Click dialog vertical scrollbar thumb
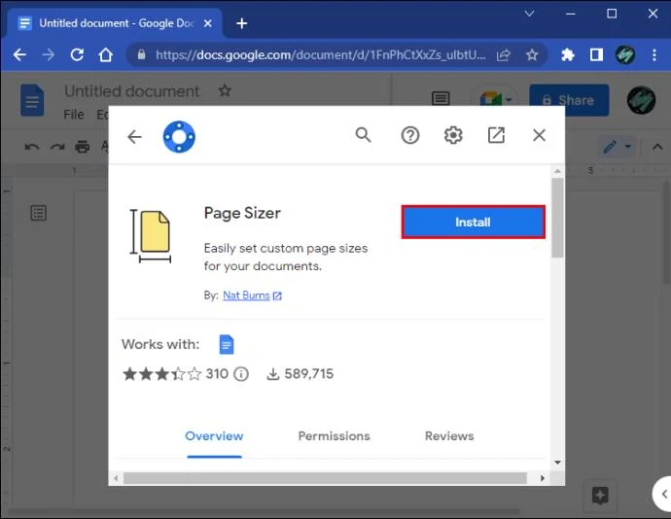The height and width of the screenshot is (519, 671). coord(557,218)
